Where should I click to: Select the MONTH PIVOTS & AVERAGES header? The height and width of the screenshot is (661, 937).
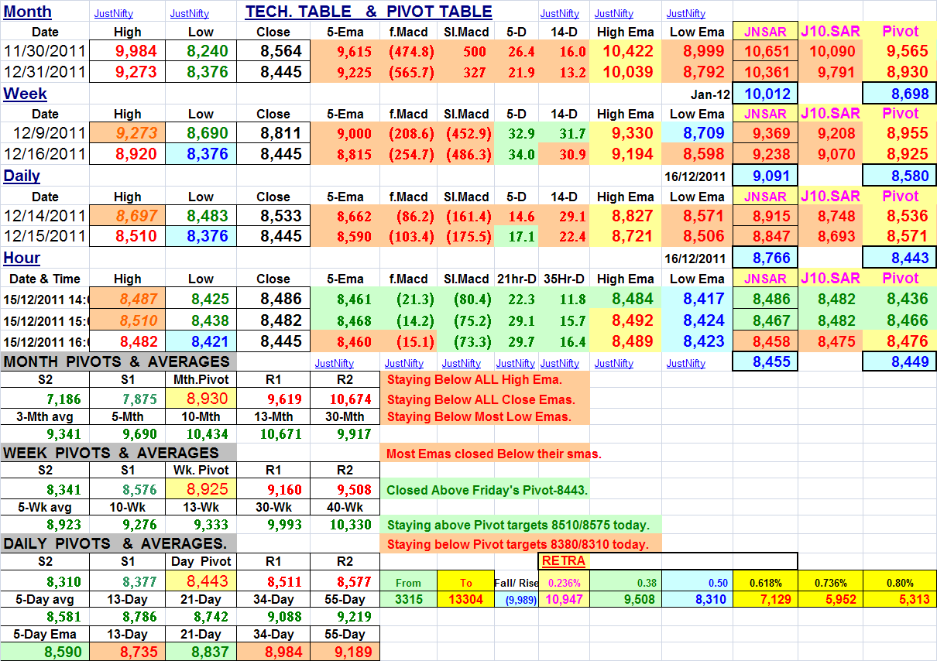click(x=117, y=361)
